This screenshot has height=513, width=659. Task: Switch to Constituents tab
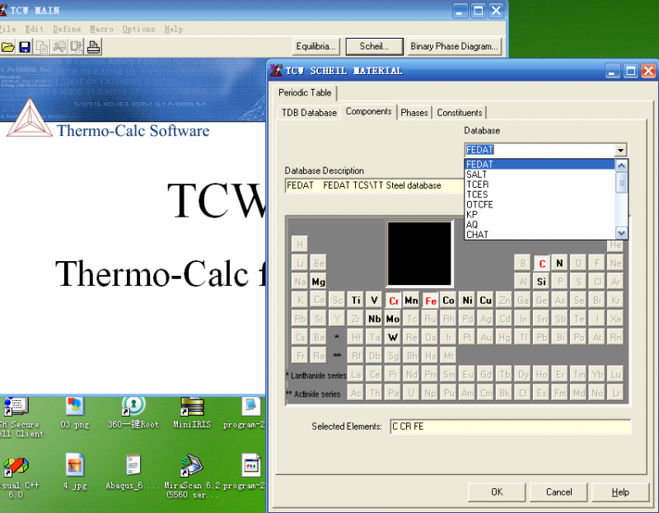(x=460, y=113)
